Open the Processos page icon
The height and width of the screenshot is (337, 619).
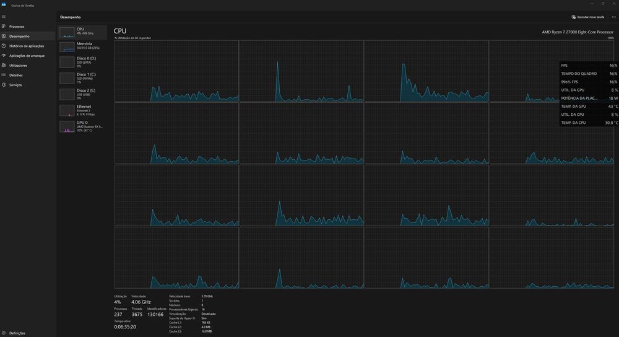(4, 27)
